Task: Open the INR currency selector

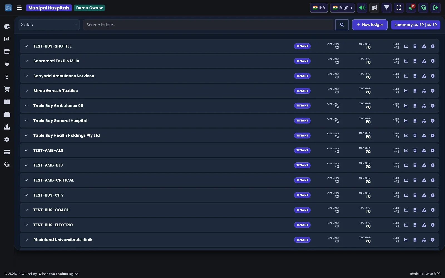Action: click(x=319, y=8)
